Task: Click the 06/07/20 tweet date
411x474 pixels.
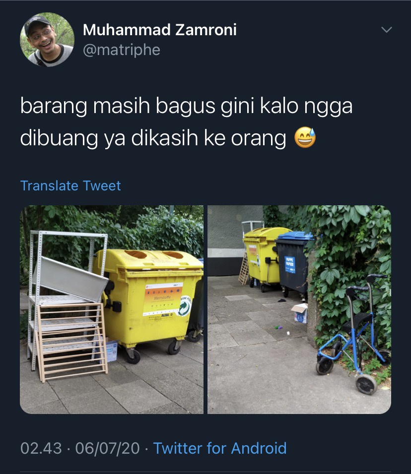Action: click(x=107, y=448)
